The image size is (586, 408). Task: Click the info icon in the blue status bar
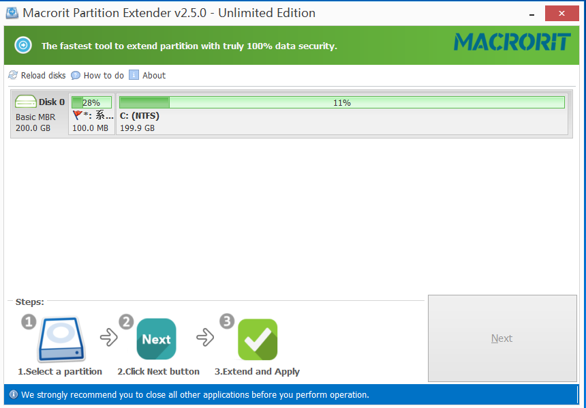point(14,394)
